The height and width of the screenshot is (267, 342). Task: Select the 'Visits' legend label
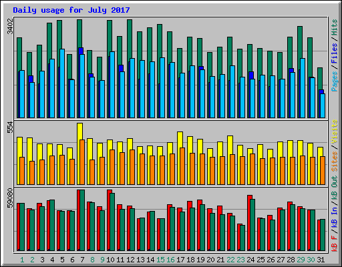335,131
